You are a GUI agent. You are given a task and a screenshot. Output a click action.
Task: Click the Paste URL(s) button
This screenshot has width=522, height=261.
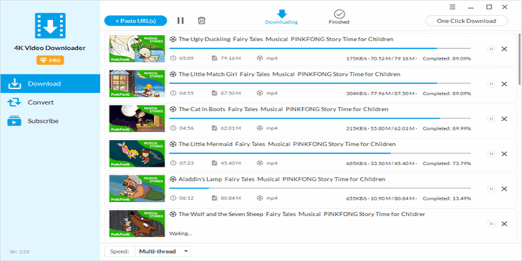(x=136, y=21)
